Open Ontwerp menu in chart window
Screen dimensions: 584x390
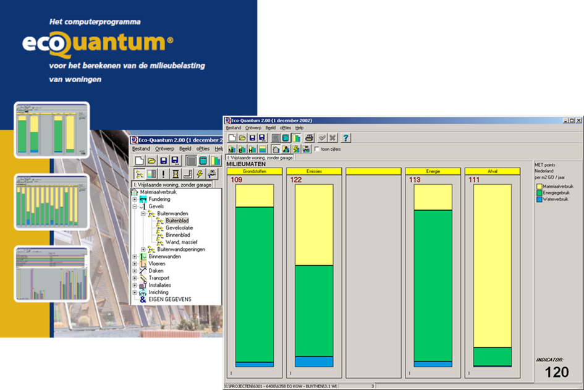253,128
